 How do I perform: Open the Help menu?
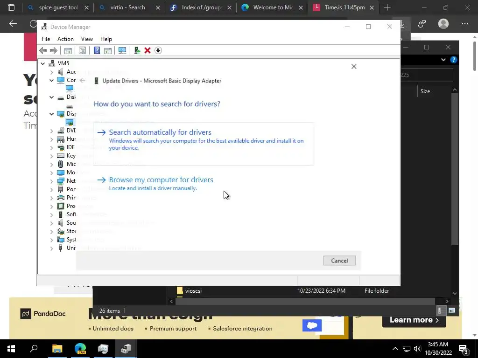106,39
